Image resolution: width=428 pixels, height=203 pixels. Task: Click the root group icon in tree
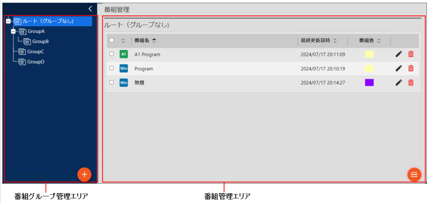click(x=18, y=21)
